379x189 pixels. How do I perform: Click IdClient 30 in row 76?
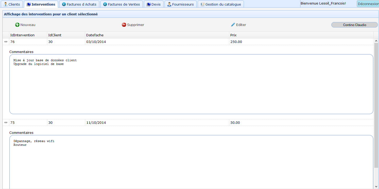coord(66,42)
